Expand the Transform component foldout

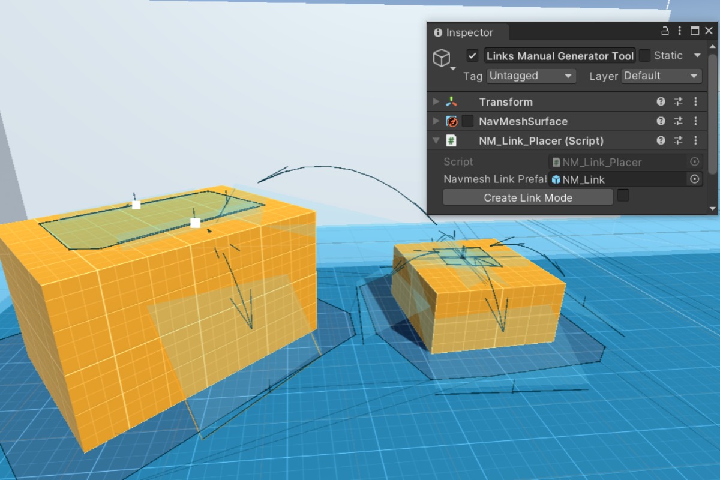tap(436, 102)
